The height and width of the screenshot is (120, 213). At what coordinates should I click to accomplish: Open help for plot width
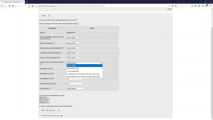[x=53, y=69]
